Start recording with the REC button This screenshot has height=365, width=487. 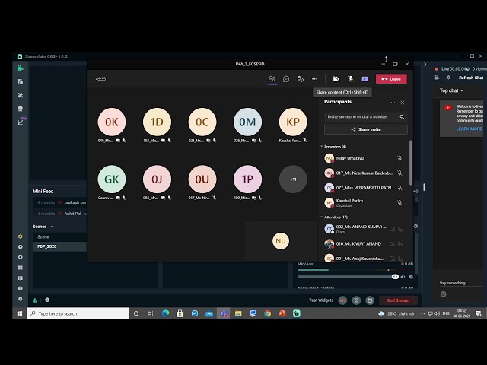(342, 300)
